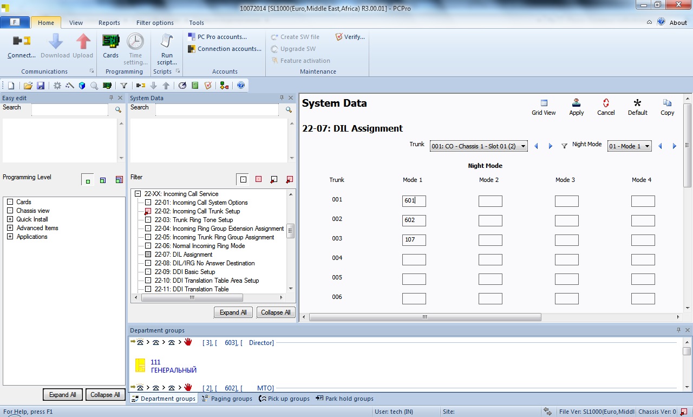Open the Reports ribbon tab
This screenshot has height=417, width=693.
click(x=109, y=23)
